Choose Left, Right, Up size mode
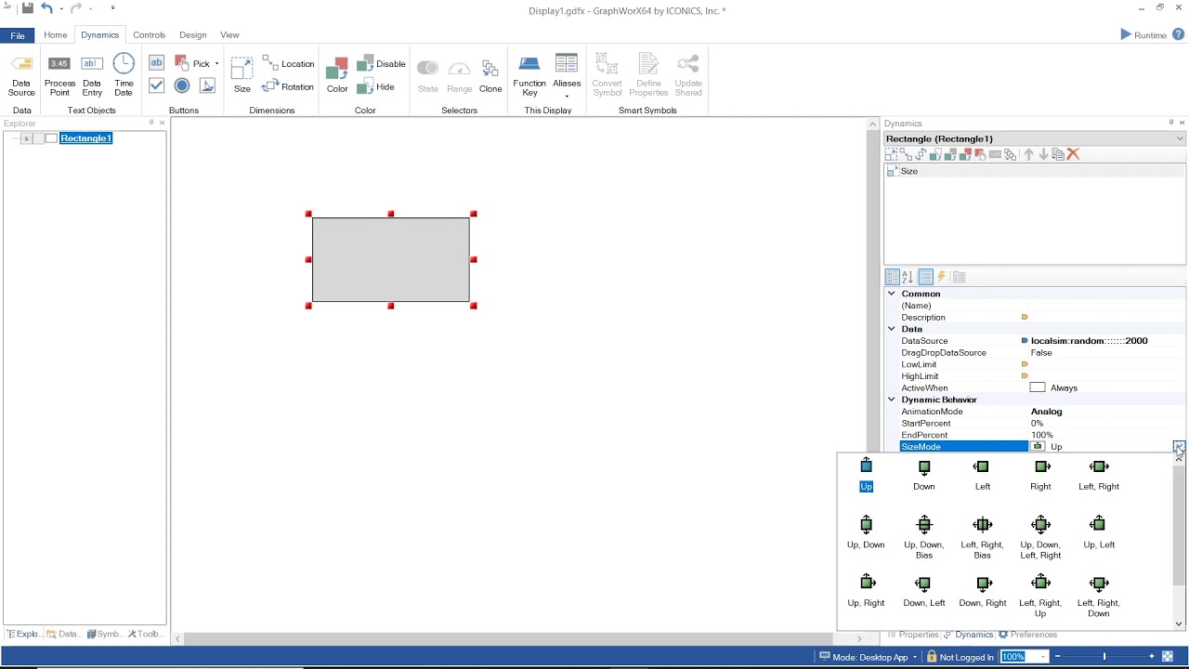The image size is (1189, 669). tap(1040, 596)
